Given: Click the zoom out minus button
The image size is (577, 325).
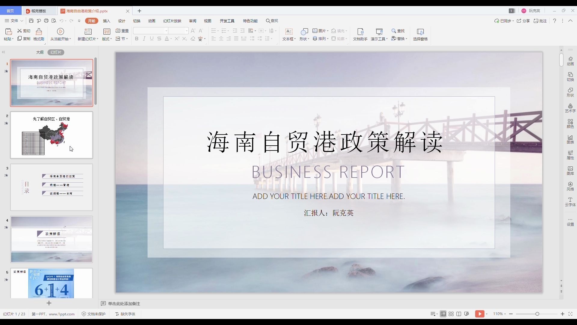Looking at the screenshot, I should pos(511,314).
